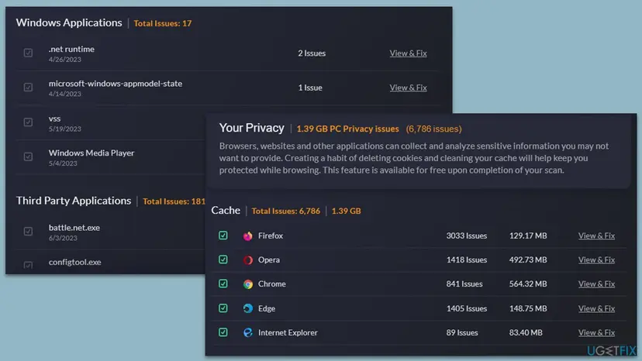Click the Firefox browser icon

tap(247, 236)
